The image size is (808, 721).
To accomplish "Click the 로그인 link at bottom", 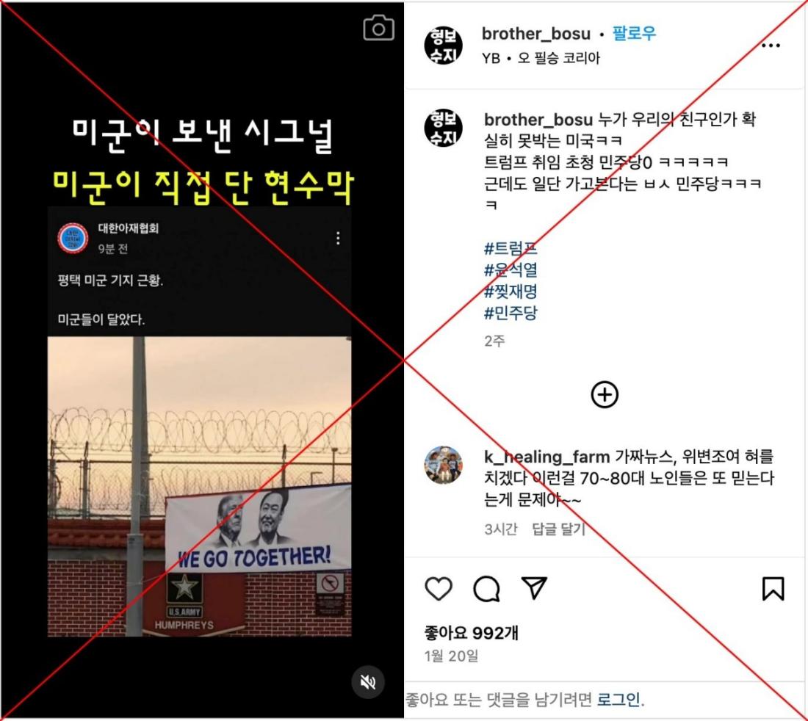I will coord(619,700).
